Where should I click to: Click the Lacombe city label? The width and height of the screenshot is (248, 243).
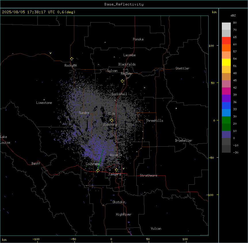[129, 55]
